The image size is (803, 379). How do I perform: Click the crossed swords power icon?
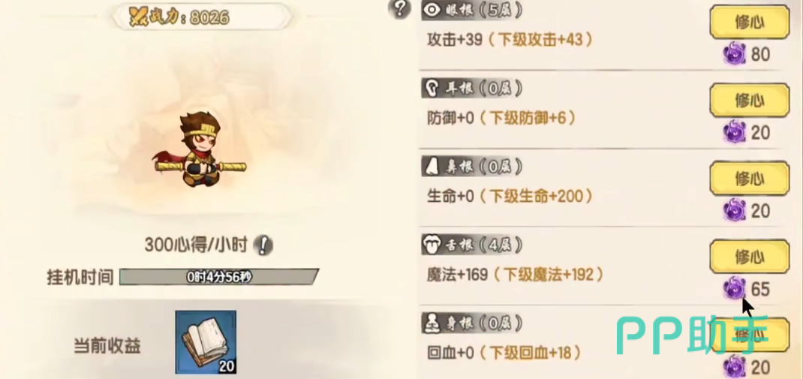138,18
